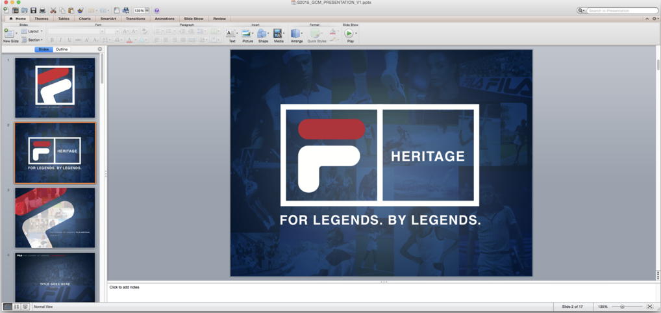Switch the side panel to Outline
The height and width of the screenshot is (313, 661).
tap(62, 49)
